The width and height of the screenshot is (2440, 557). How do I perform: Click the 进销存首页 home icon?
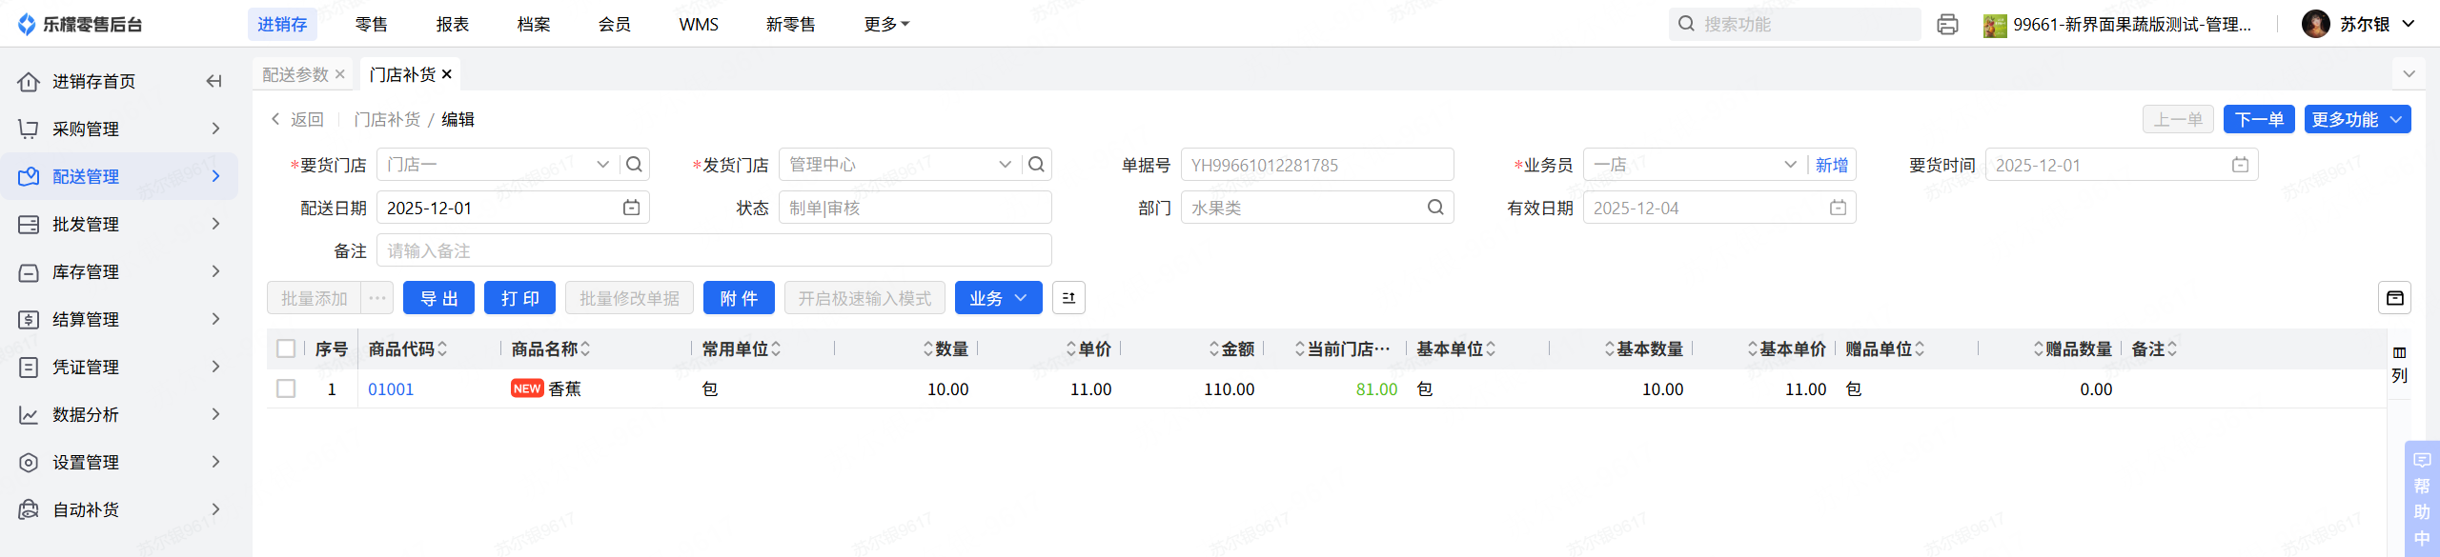pos(29,82)
